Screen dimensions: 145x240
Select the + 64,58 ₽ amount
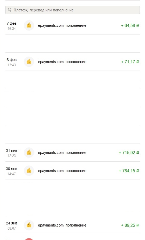[130, 26]
